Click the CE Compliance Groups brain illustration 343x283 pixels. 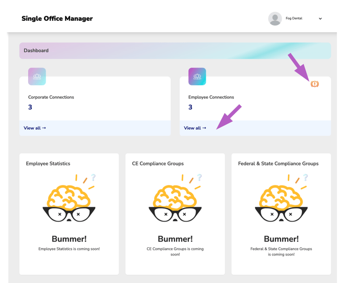point(175,198)
